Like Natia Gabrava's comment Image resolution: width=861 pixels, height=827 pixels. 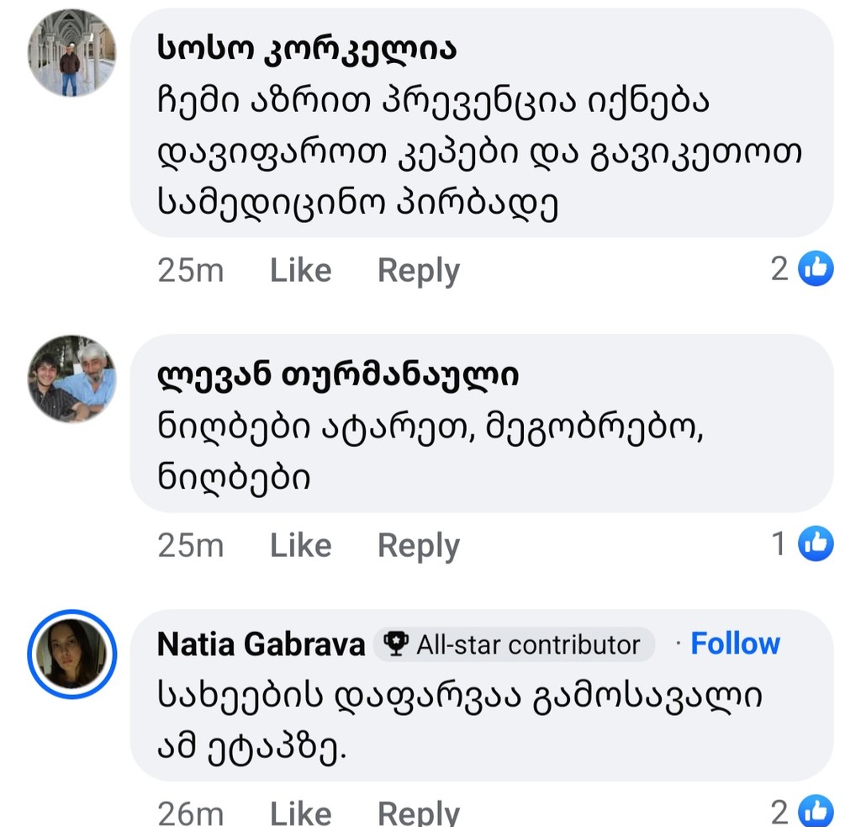click(300, 813)
